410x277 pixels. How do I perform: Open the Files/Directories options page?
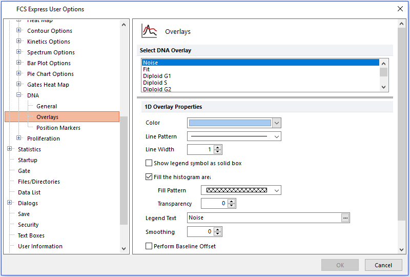[39, 182]
